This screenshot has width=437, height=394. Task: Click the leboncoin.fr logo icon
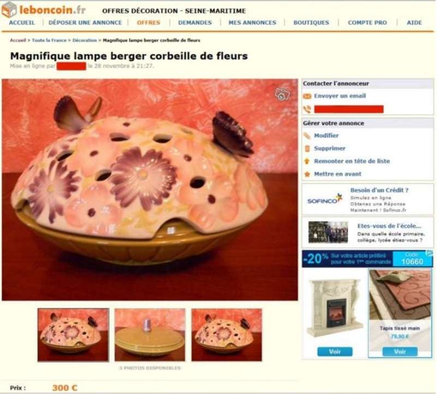tap(9, 9)
